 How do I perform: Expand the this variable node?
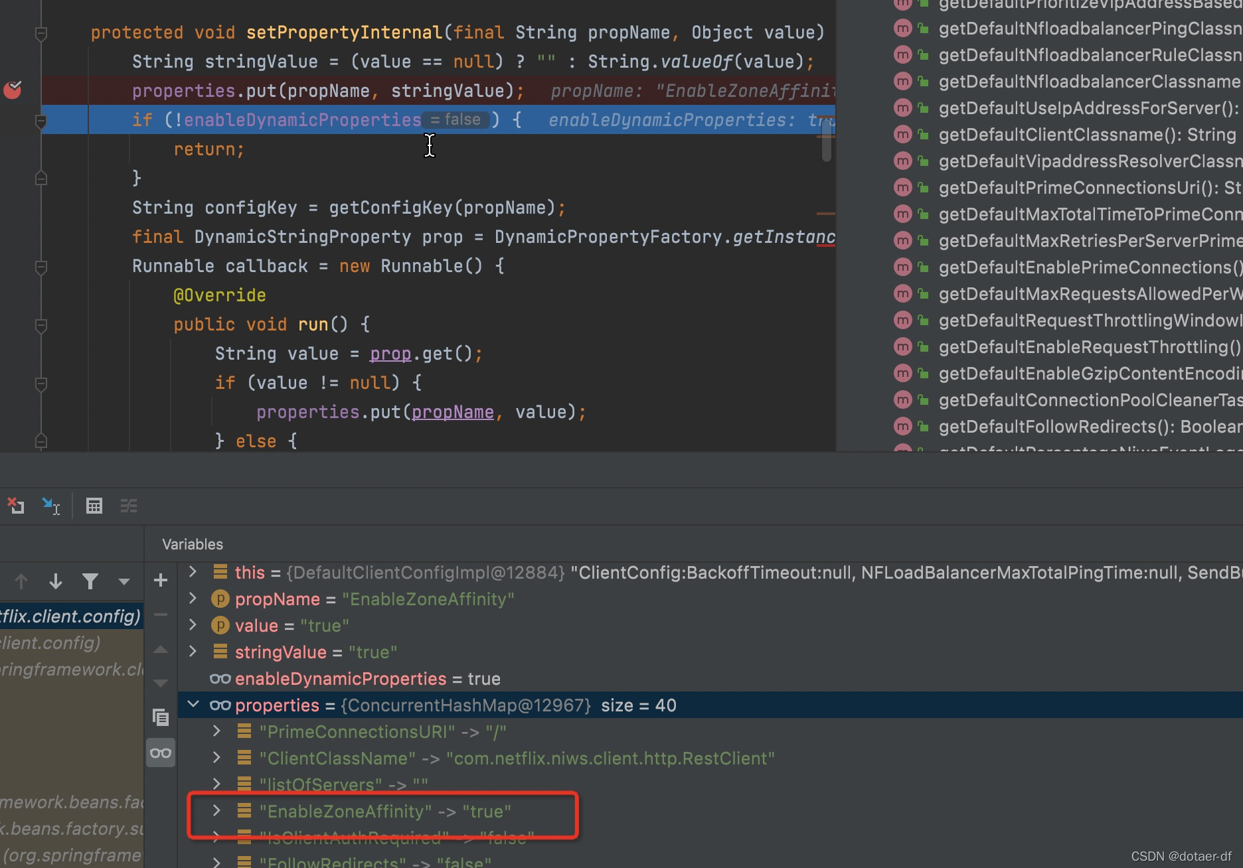click(x=193, y=572)
